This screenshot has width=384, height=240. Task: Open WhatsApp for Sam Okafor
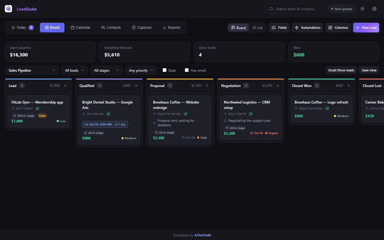click(x=37, y=108)
